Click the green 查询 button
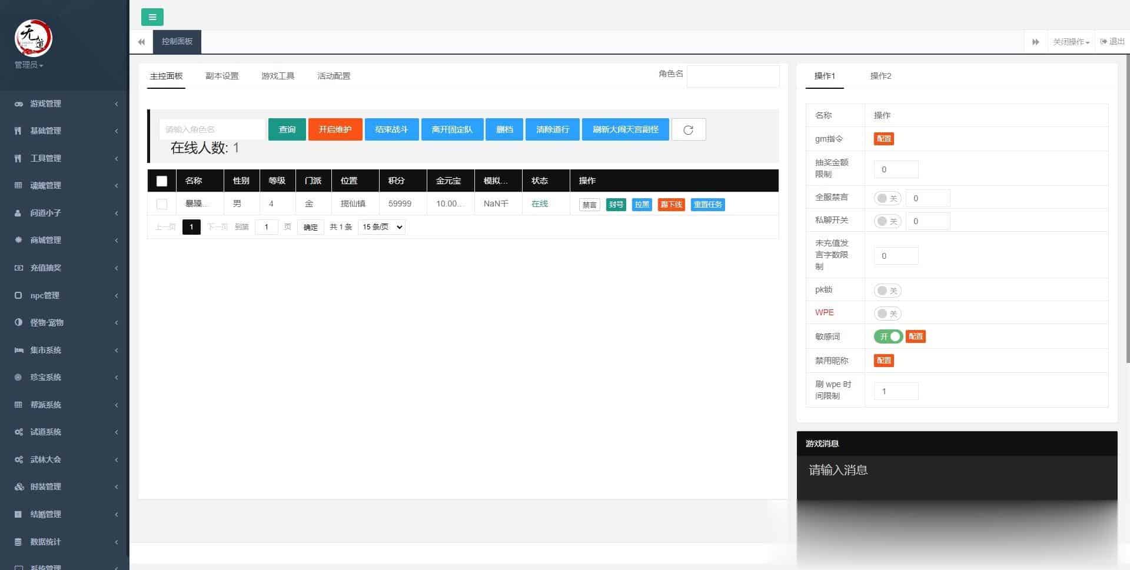Viewport: 1130px width, 570px height. tap(287, 129)
